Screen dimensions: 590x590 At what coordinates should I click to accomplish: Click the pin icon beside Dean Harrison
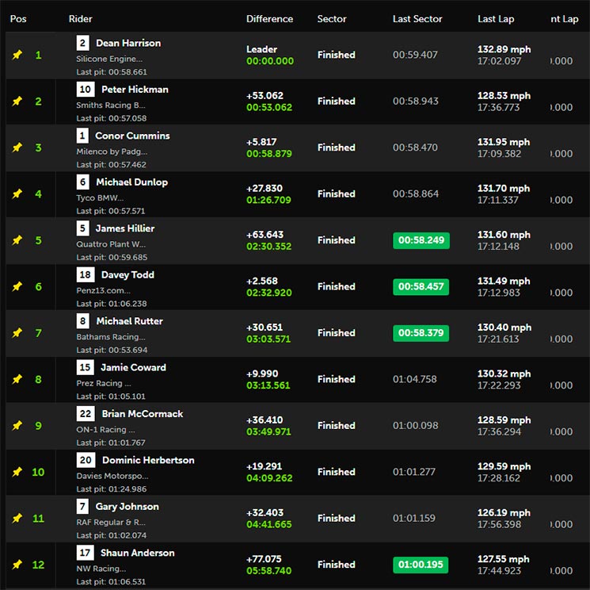(x=17, y=56)
